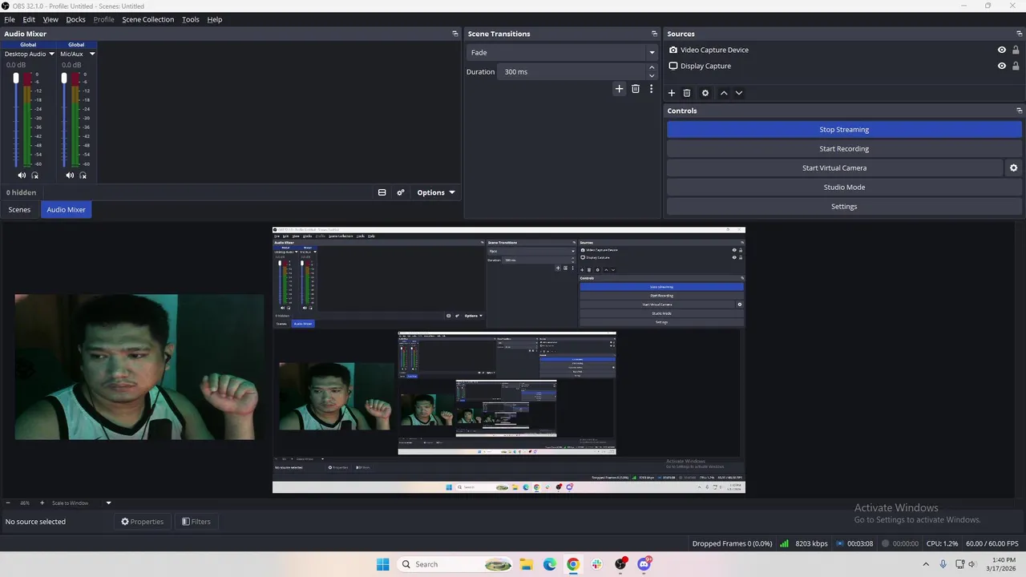
Task: Open the File menu
Action: [10, 19]
